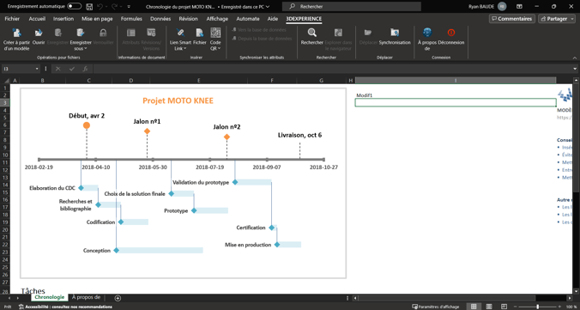Click the undo arrow in title bar
This screenshot has height=310, width=580.
100,7
